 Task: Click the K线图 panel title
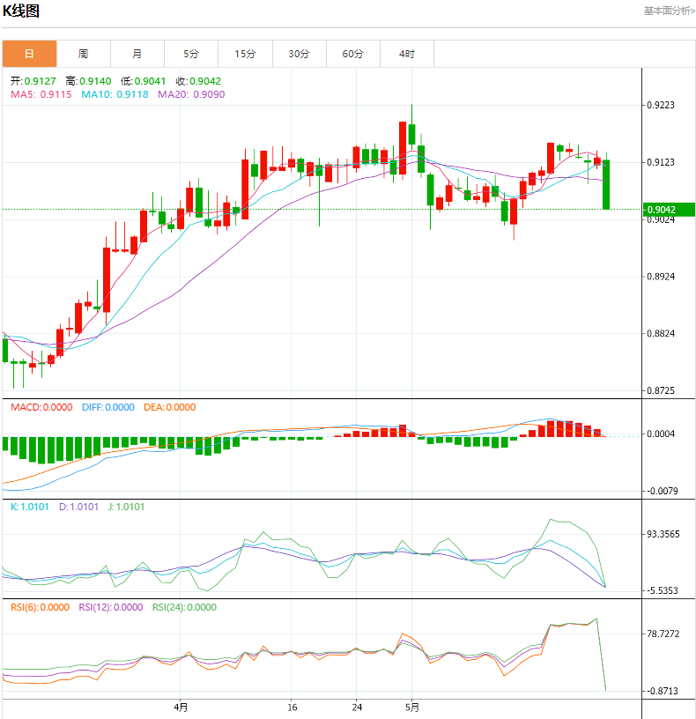(21, 11)
